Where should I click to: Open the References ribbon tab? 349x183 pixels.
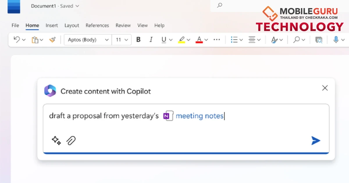(x=97, y=26)
